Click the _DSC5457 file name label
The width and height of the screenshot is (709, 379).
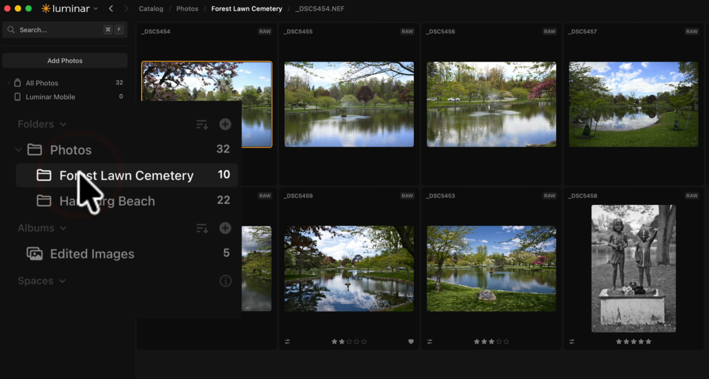(583, 31)
